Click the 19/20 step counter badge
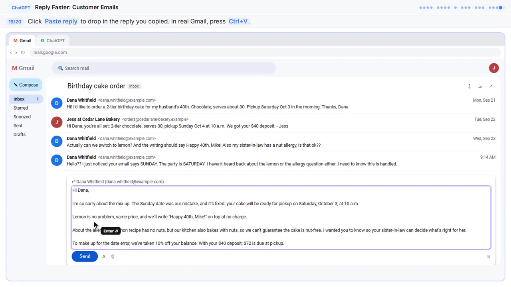This screenshot has width=511, height=287. [x=15, y=22]
